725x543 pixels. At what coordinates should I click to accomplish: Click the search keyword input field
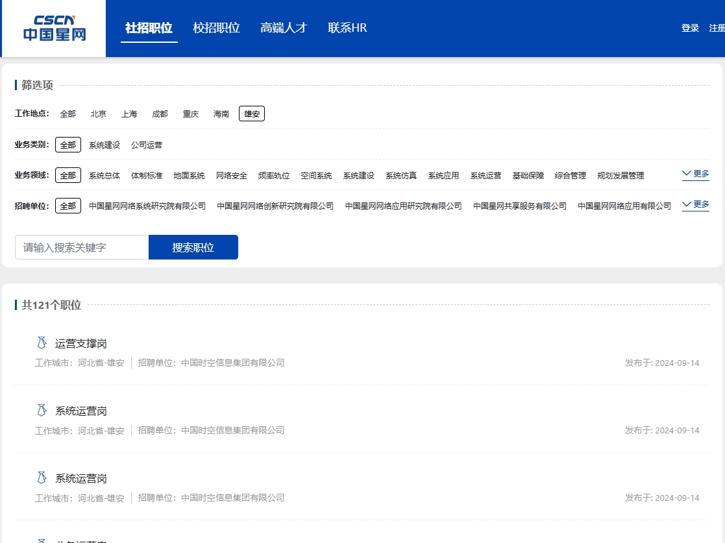click(82, 247)
